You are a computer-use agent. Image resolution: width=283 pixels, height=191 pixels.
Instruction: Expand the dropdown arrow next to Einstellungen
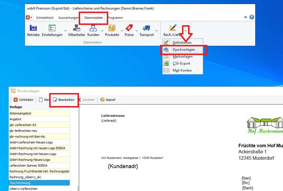pos(65,31)
